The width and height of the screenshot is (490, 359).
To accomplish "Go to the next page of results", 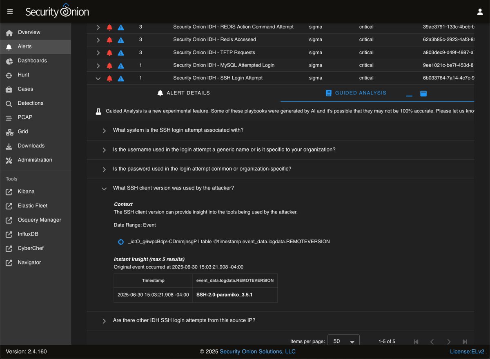I will pos(449,342).
